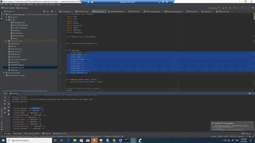Toggle the Favorites side tool window button
Screen dimensions: 255x143
(2, 126)
